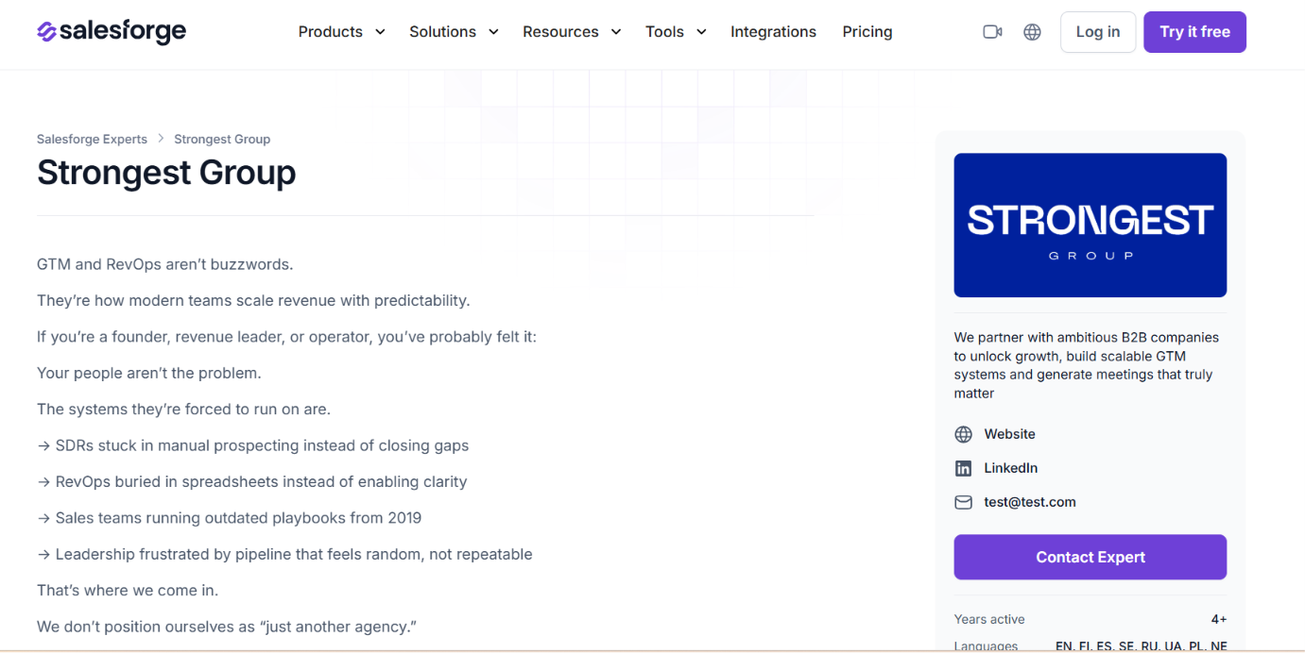Click "GTM and RevOps aren't buzzwords." line
Image resolution: width=1305 pixels, height=653 pixels.
coord(165,264)
